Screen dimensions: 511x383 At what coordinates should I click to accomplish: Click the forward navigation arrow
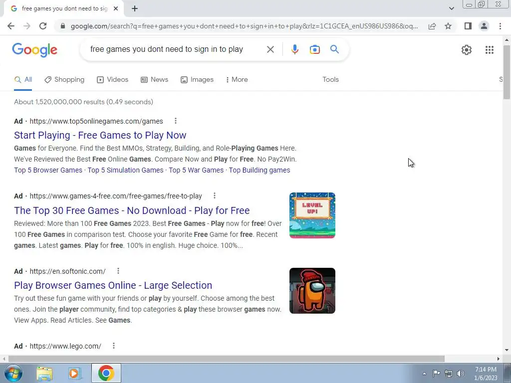point(27,26)
